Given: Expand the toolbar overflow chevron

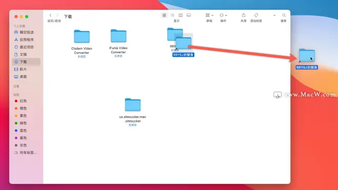Looking at the screenshot, I should pyautogui.click(x=274, y=15).
